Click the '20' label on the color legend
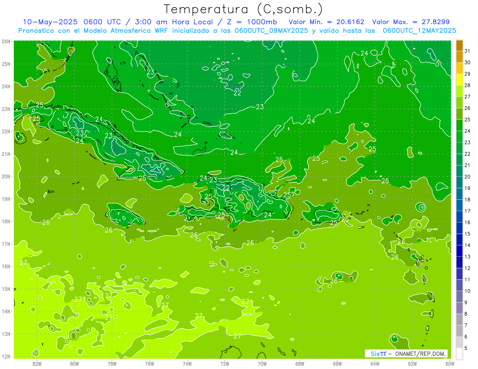The height and width of the screenshot is (369, 478). coord(467,176)
